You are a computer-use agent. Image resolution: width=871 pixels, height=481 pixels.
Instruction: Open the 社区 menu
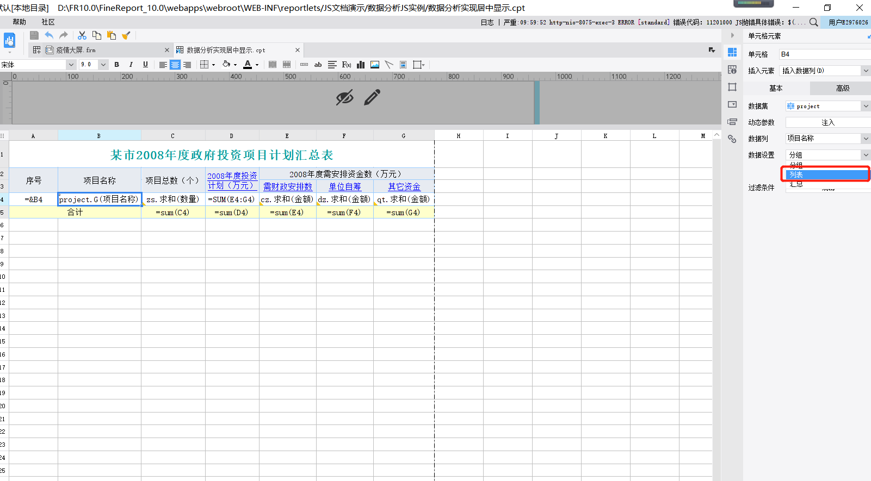48,22
